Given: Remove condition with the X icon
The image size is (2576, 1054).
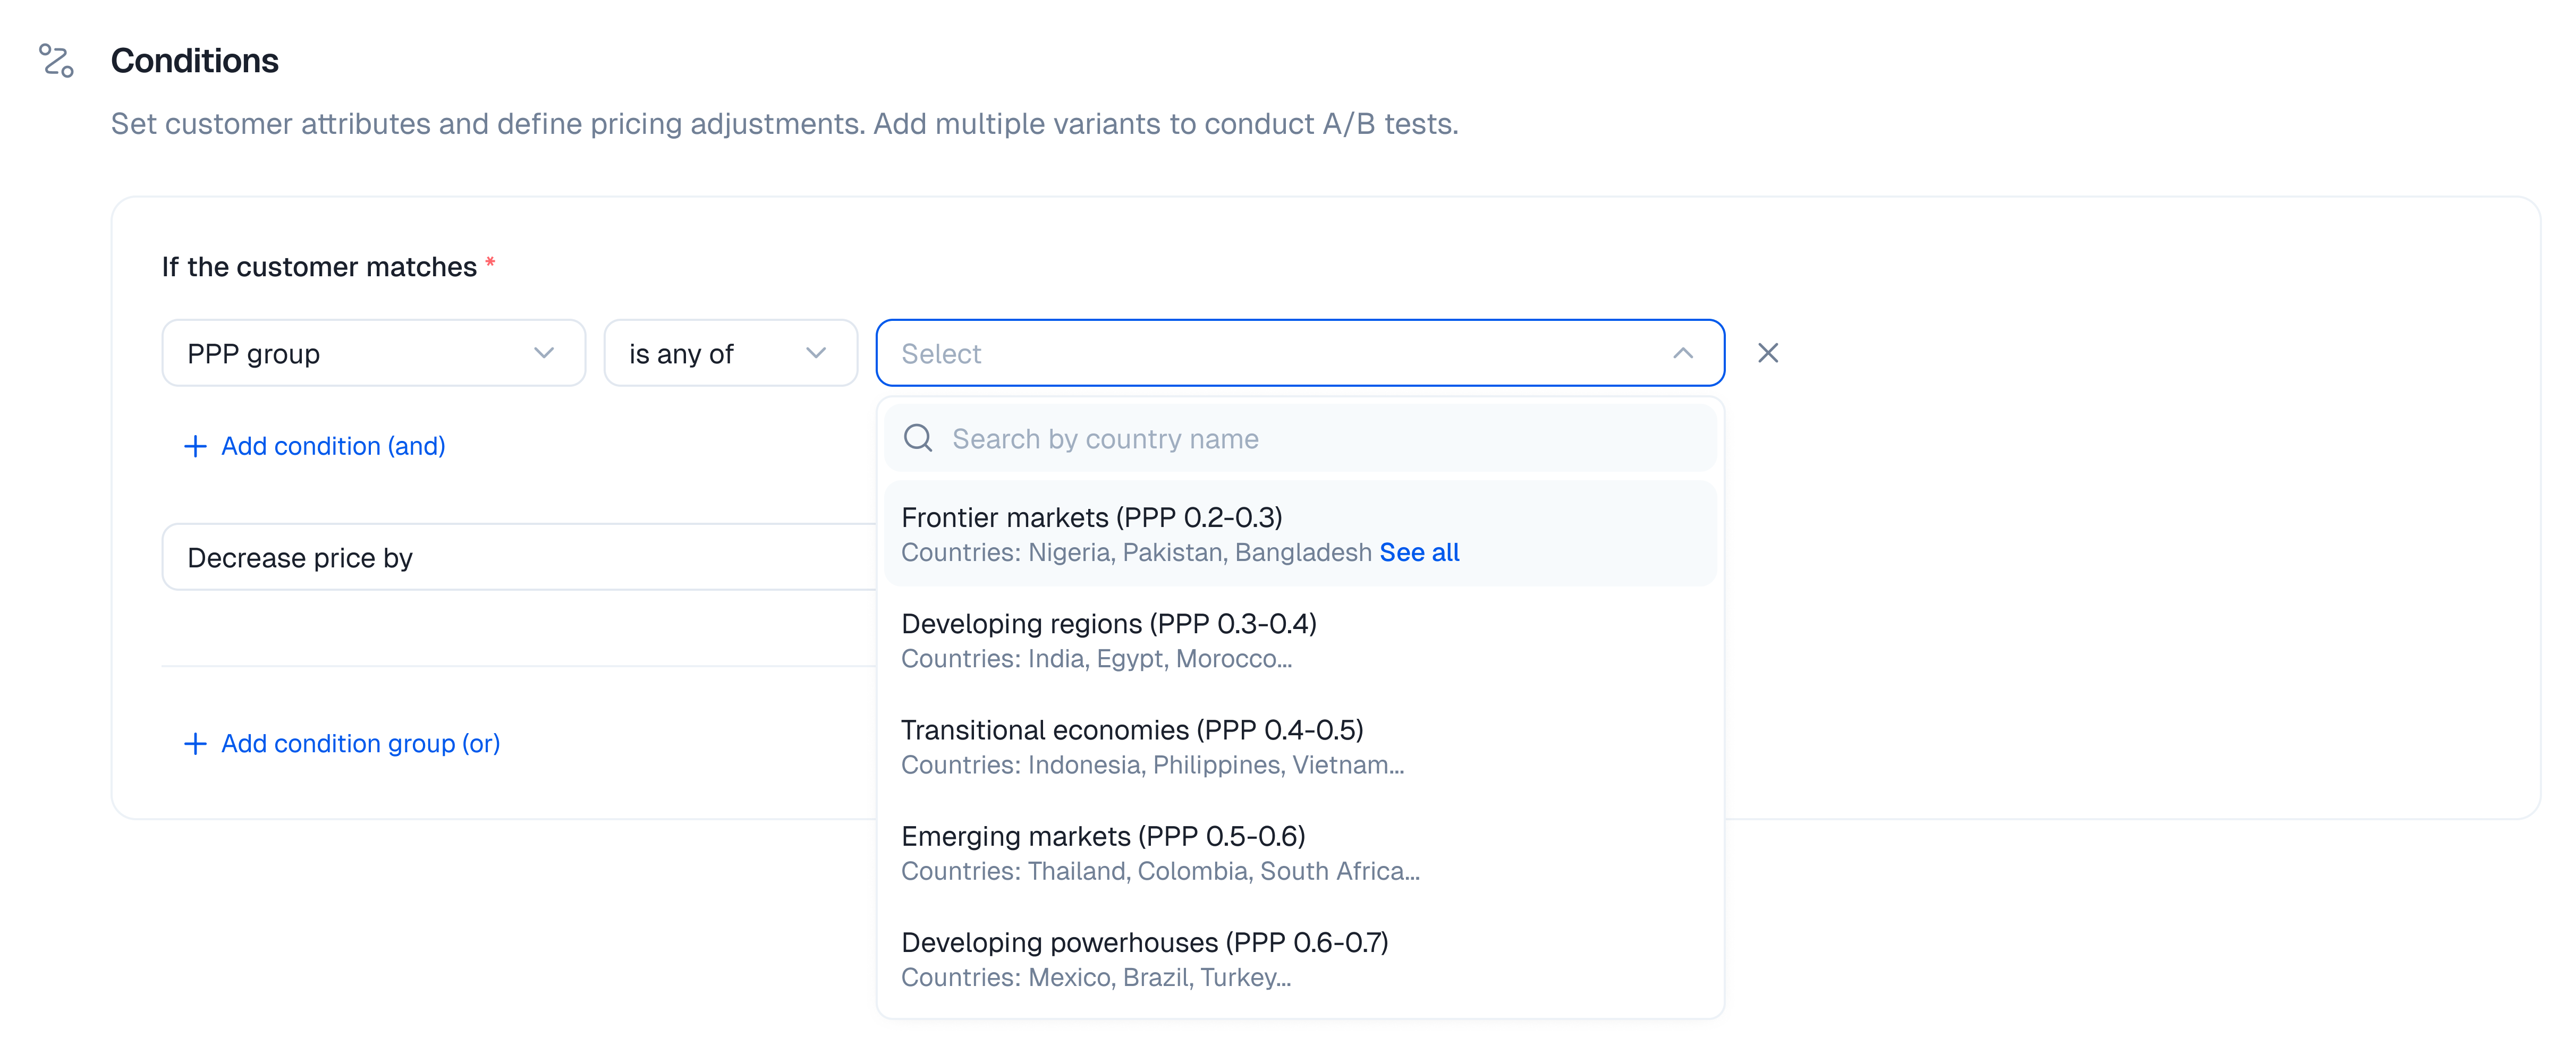Looking at the screenshot, I should click(1767, 353).
